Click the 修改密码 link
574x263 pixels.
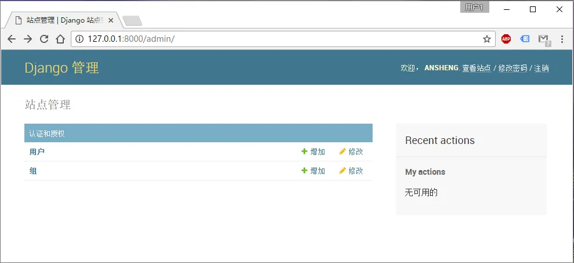pyautogui.click(x=512, y=68)
